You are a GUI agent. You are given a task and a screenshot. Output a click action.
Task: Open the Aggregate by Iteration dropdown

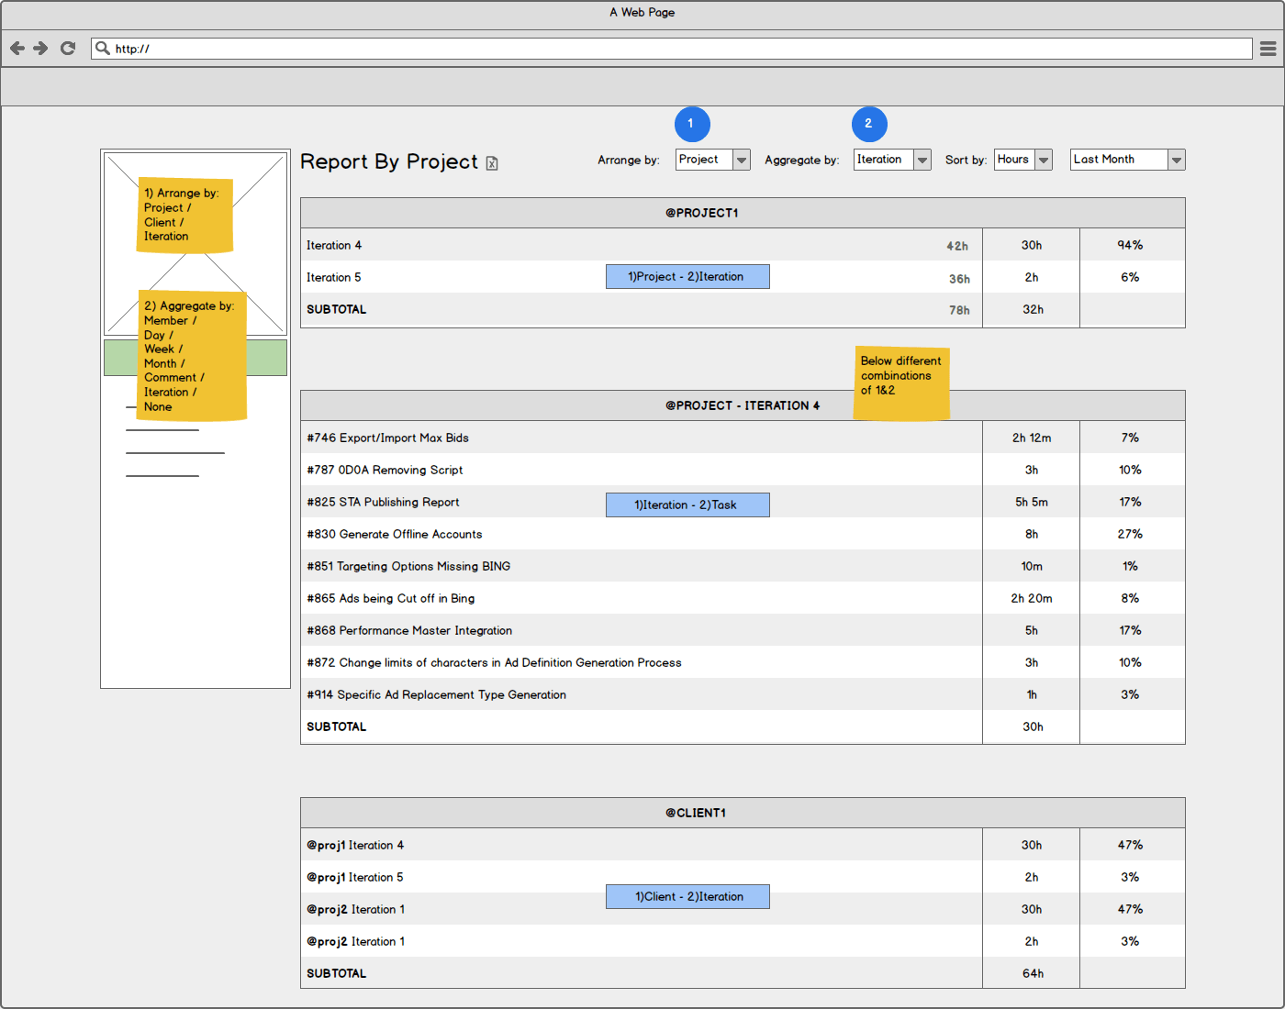coord(892,160)
